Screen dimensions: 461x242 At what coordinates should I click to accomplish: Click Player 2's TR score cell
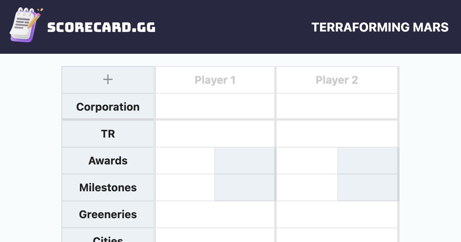[337, 133]
